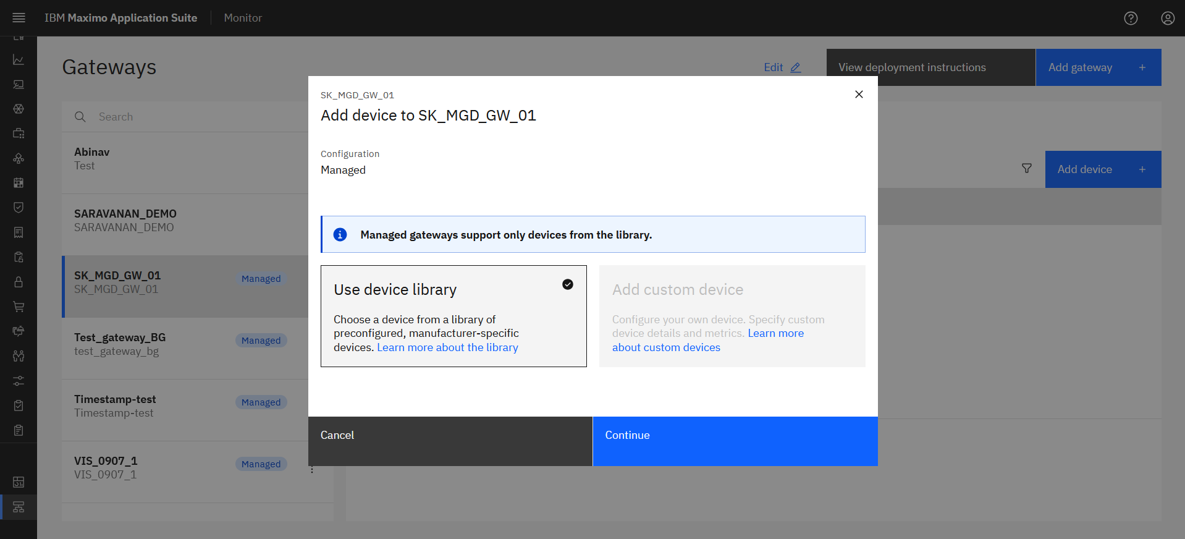Screen dimensions: 1185x539
Task: Click the search magnifier icon
Action: (80, 117)
